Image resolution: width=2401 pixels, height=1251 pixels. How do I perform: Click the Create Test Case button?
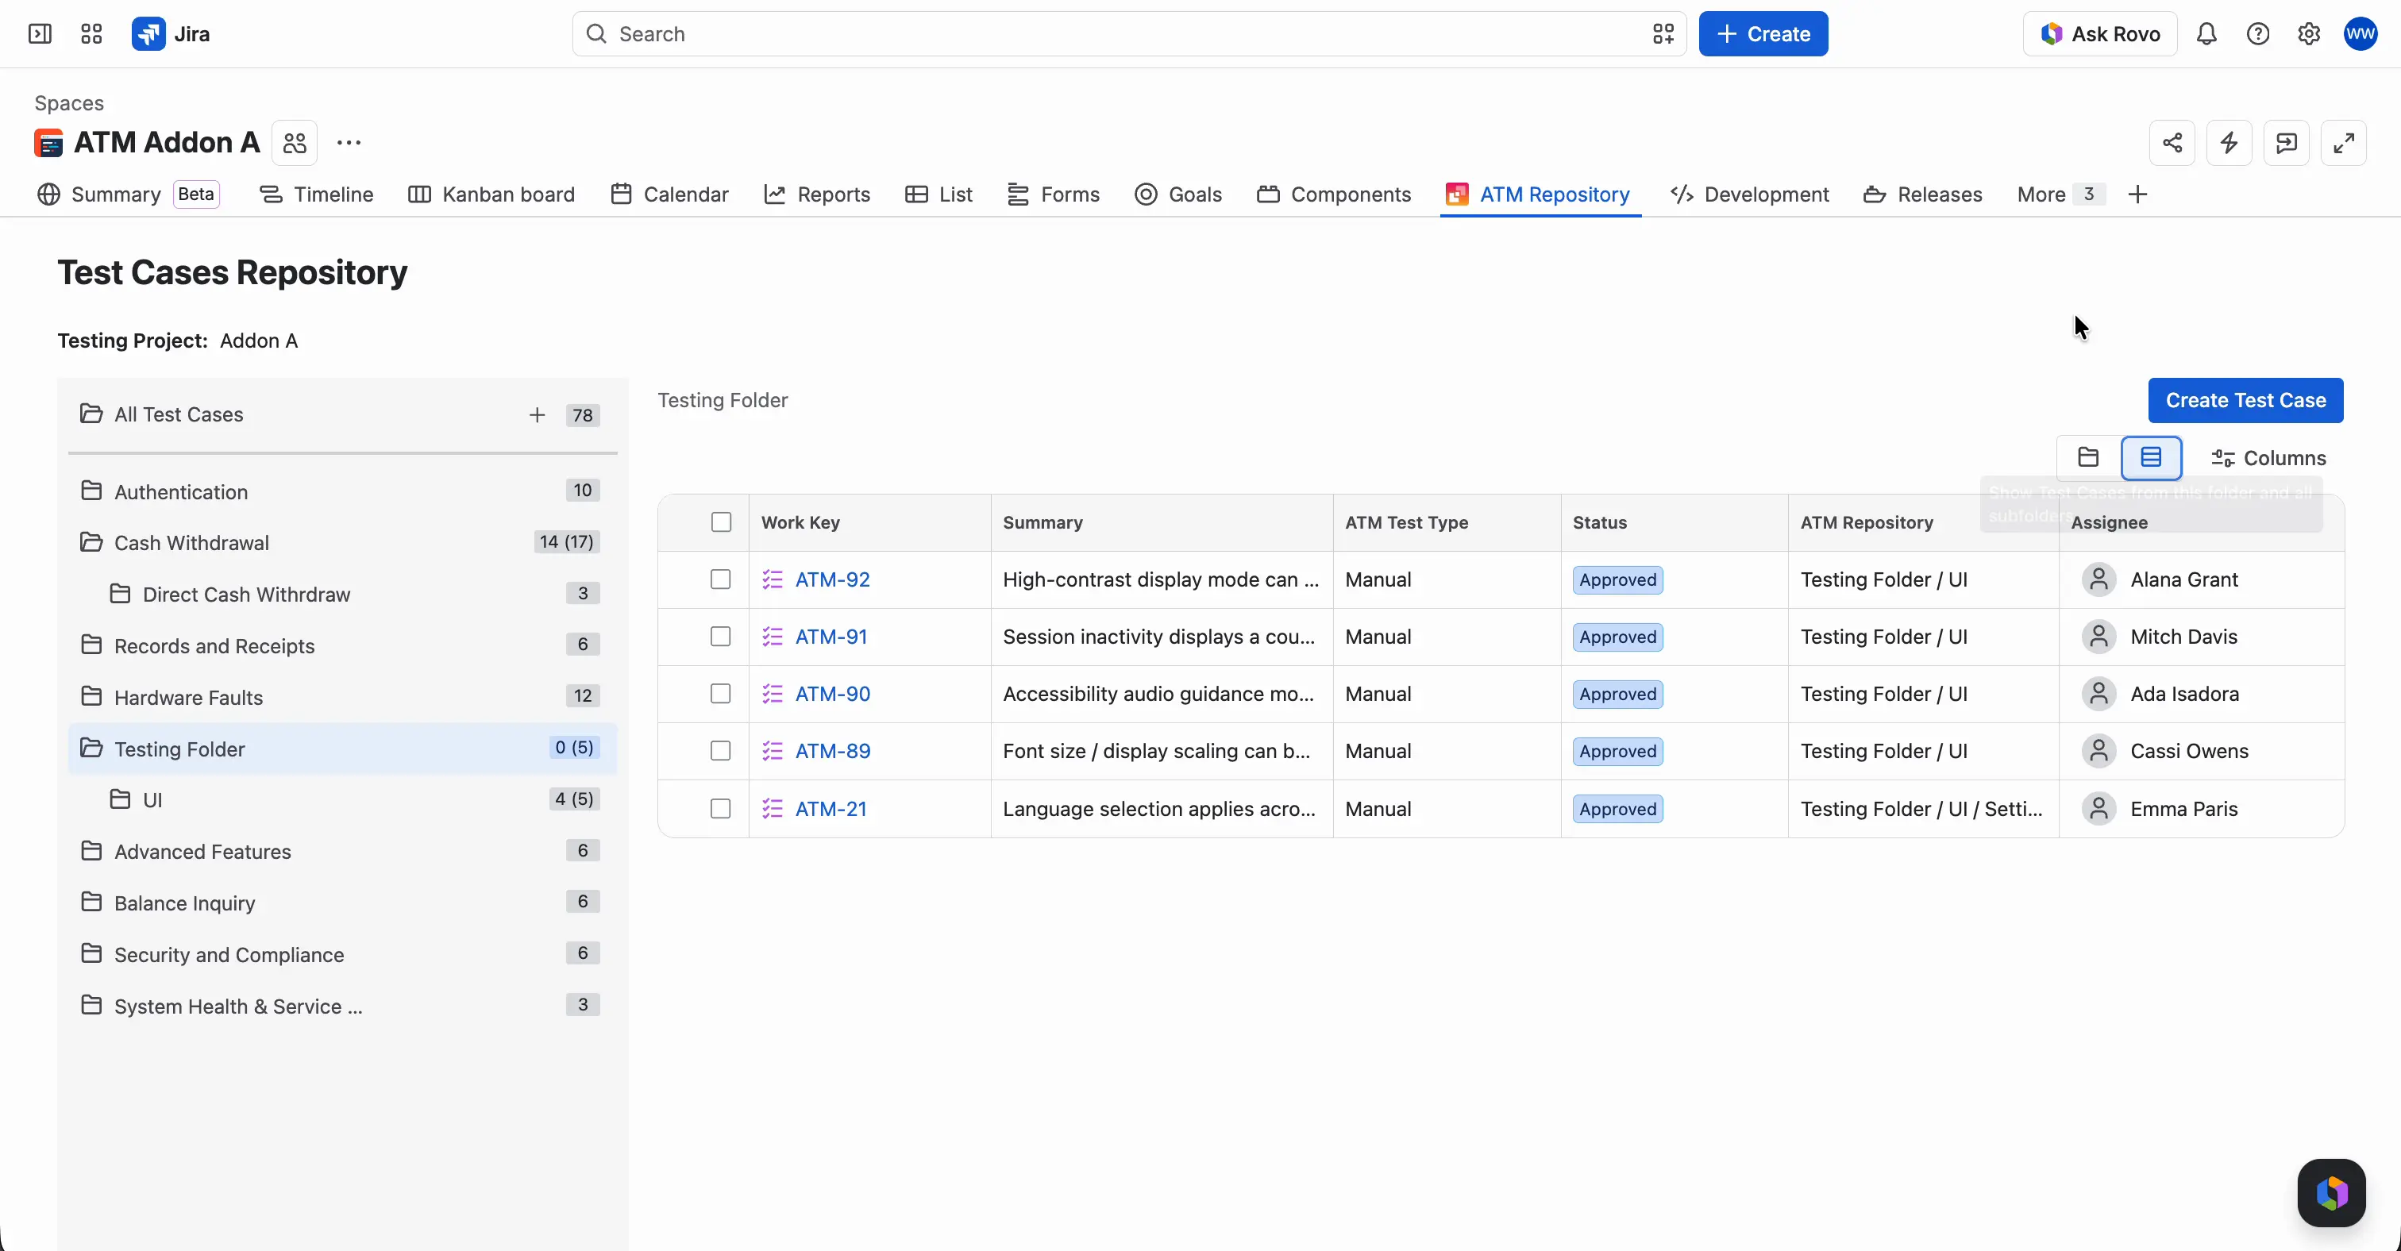click(x=2245, y=401)
